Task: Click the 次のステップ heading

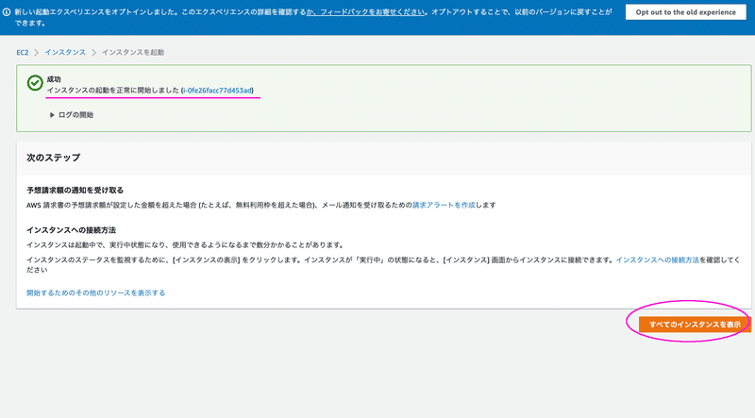Action: (x=54, y=158)
